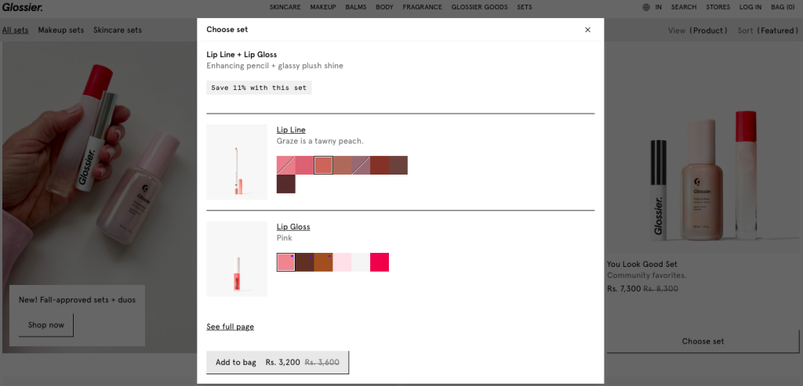Open the Bag (0)

click(783, 7)
